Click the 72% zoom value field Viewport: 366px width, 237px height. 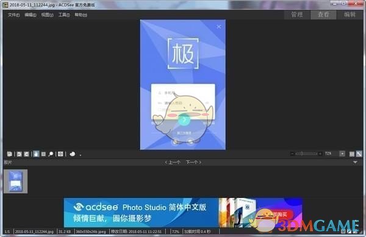328,154
